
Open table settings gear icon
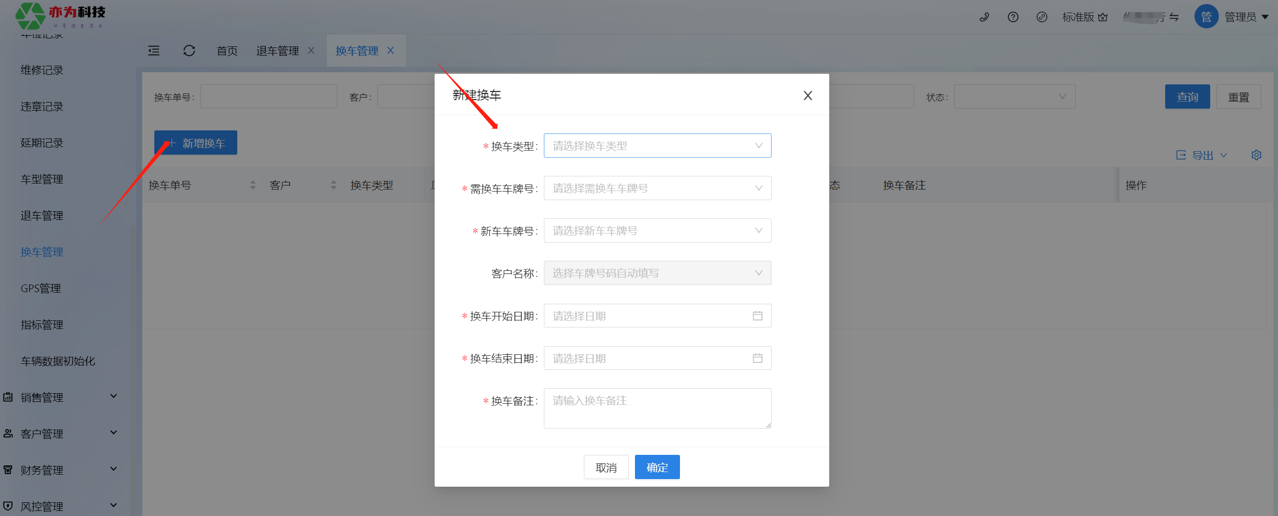click(x=1256, y=155)
